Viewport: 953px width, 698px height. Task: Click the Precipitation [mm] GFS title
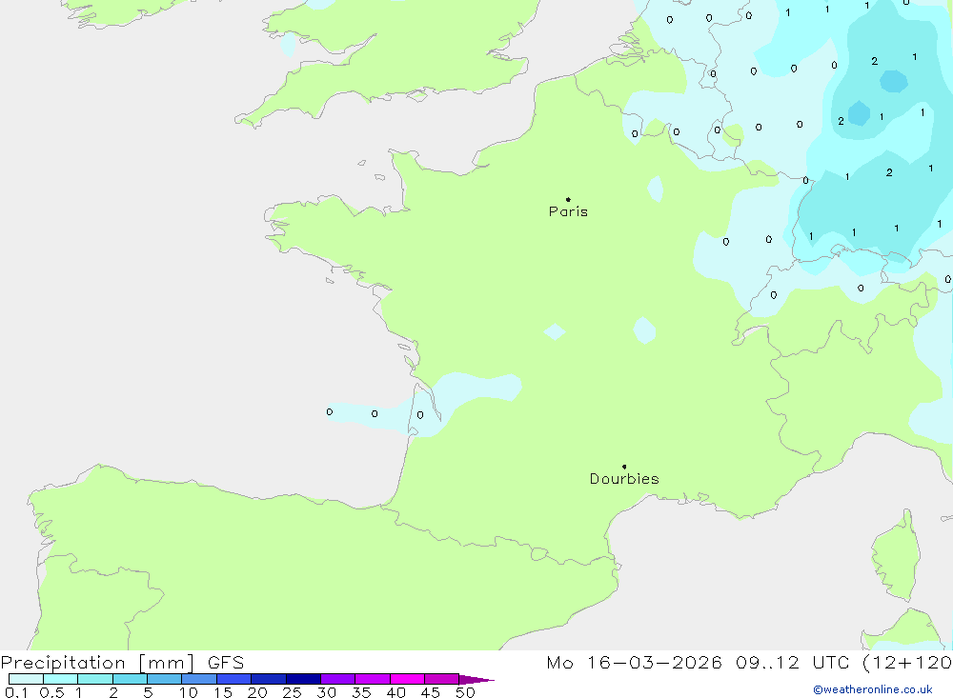point(122,662)
